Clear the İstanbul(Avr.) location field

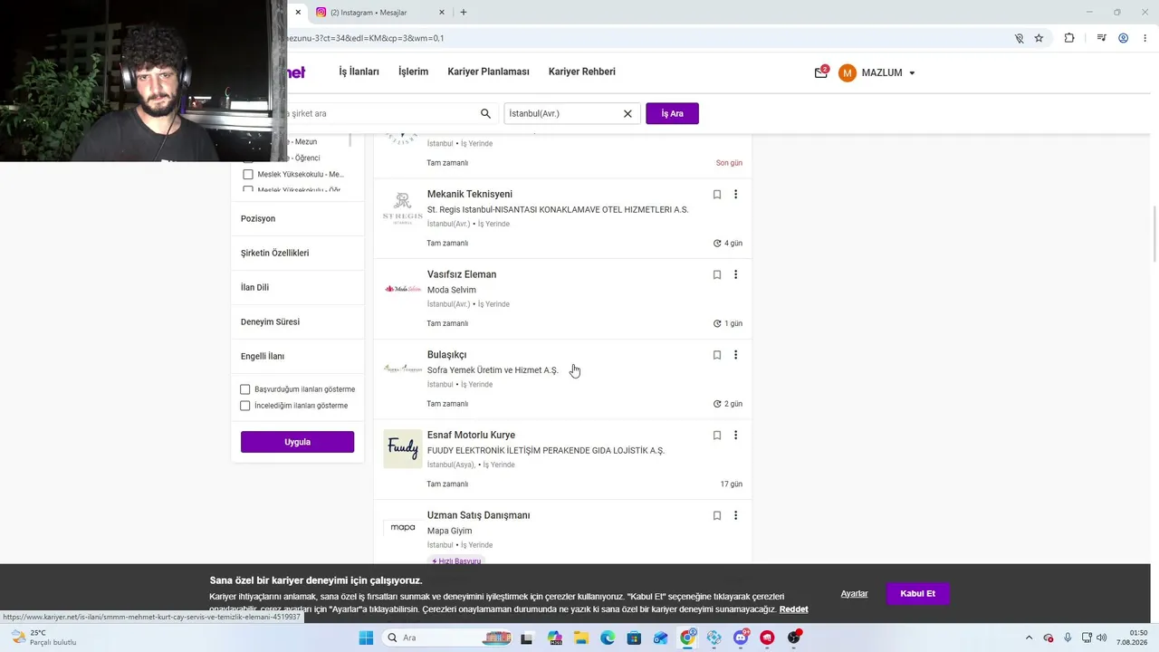coord(627,113)
